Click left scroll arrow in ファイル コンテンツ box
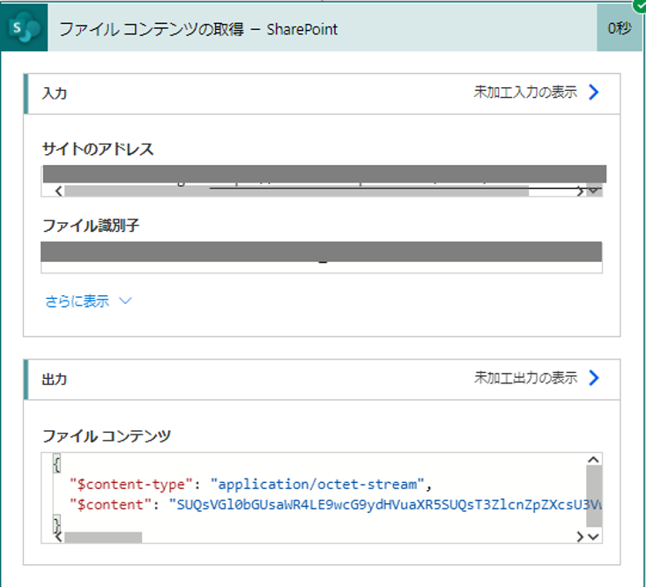This screenshot has height=587, width=646. [59, 537]
